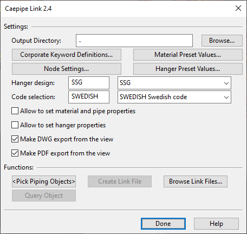247x234 pixels.
Task: Uncheck Make DWG export from the view
Action: click(15, 139)
